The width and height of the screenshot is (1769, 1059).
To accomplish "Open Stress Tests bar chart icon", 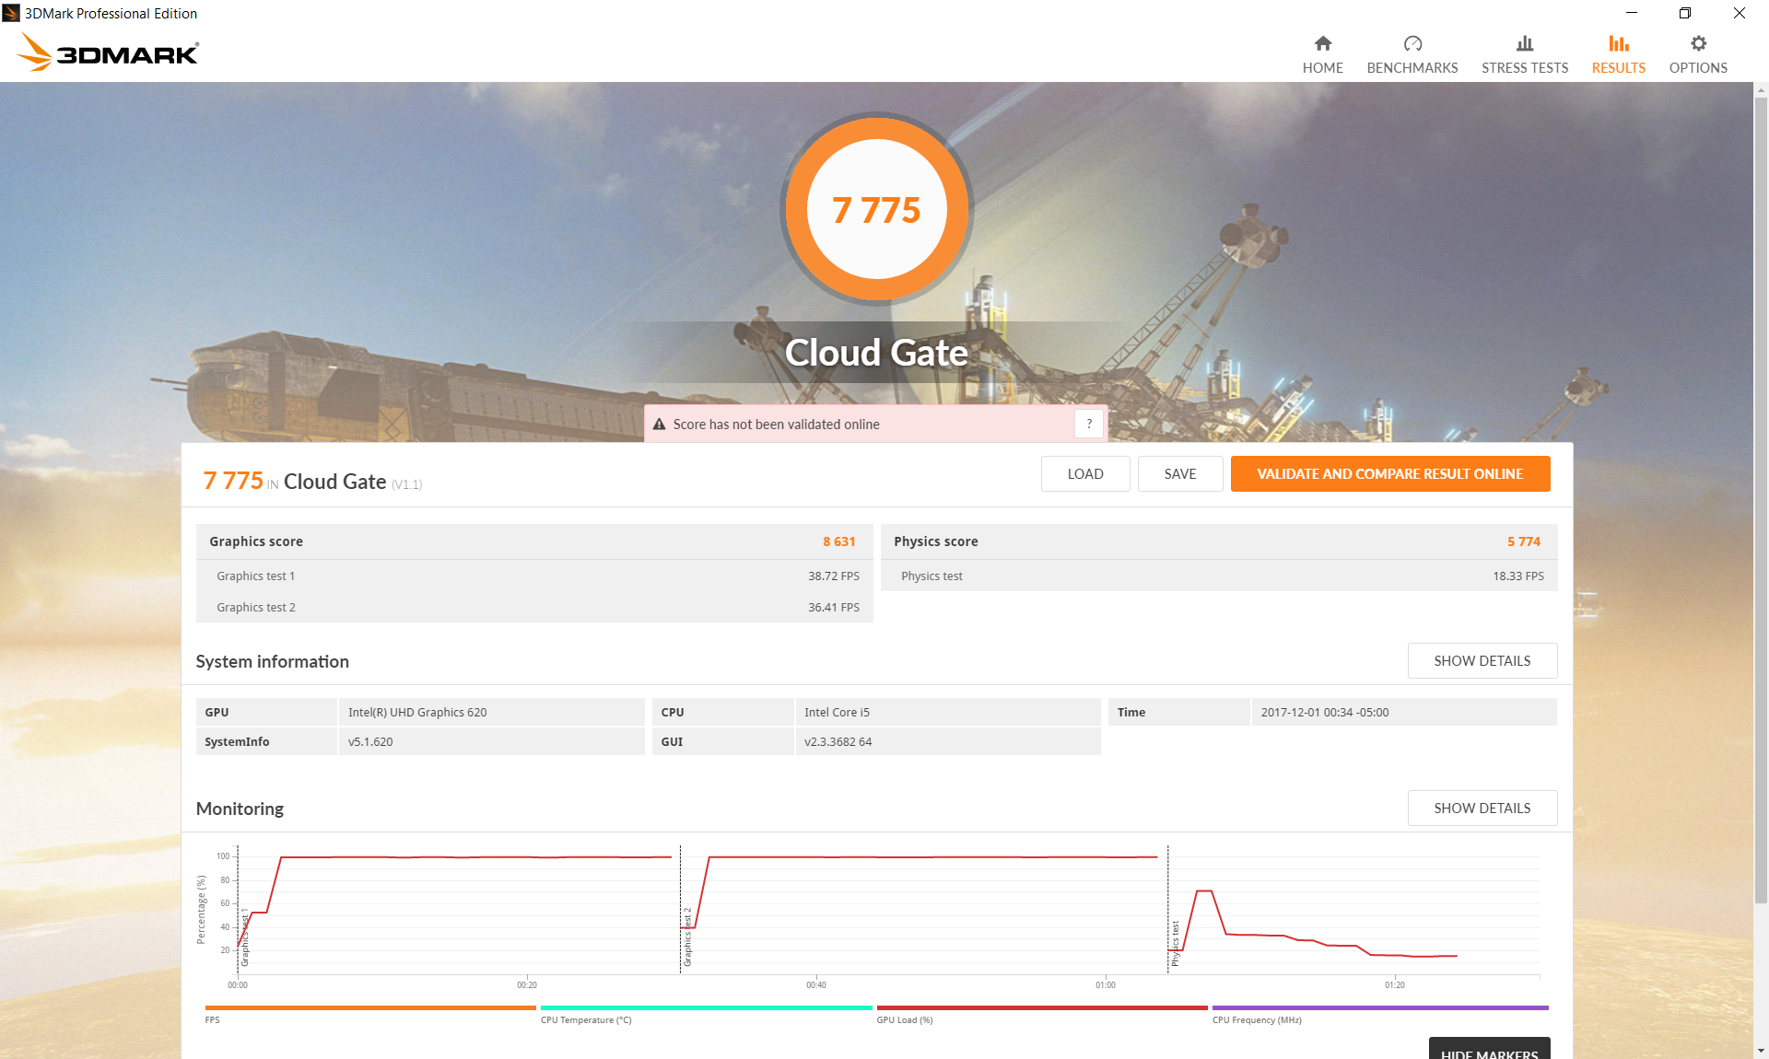I will 1524,44.
